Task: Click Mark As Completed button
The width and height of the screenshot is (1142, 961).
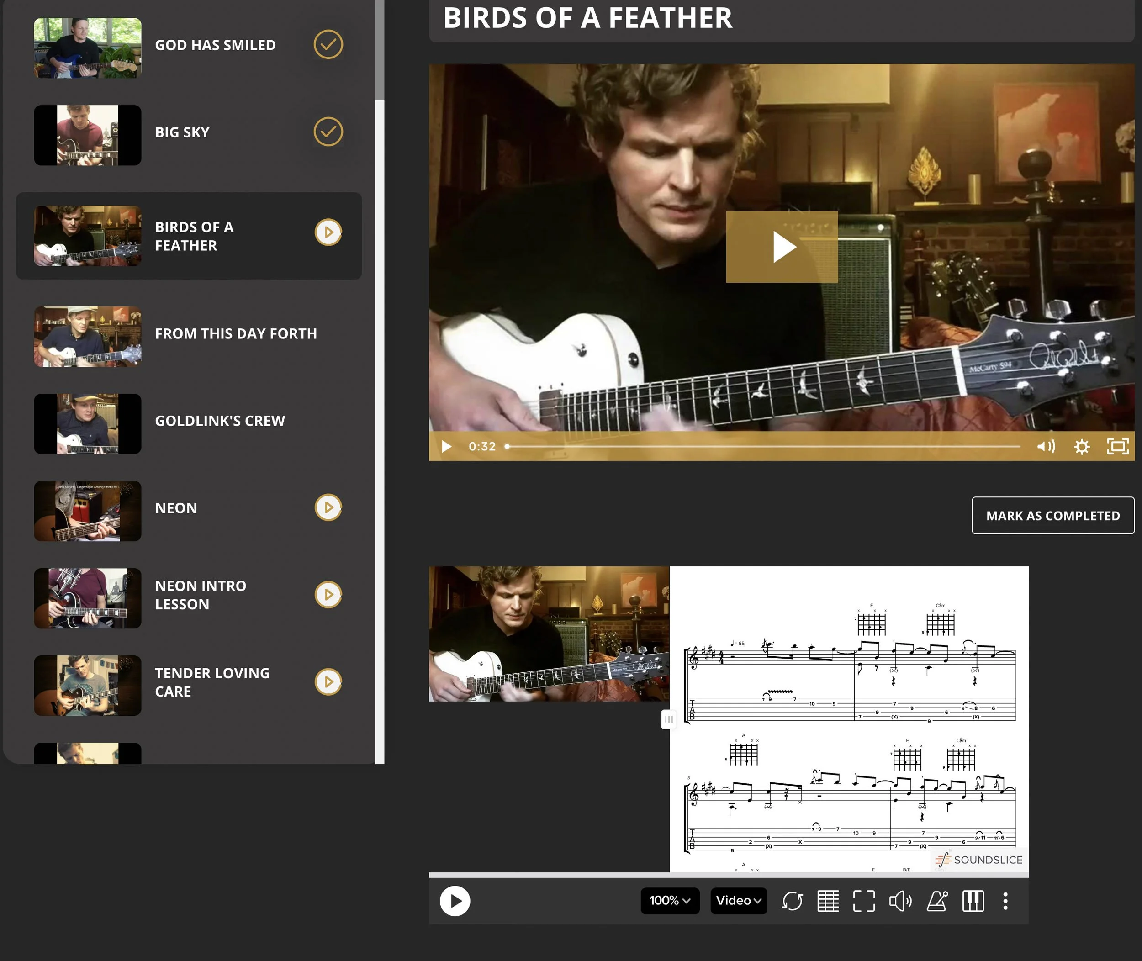Action: coord(1052,515)
